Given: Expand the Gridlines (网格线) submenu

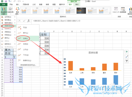Looking at the screenshot, I should tap(8, 35).
